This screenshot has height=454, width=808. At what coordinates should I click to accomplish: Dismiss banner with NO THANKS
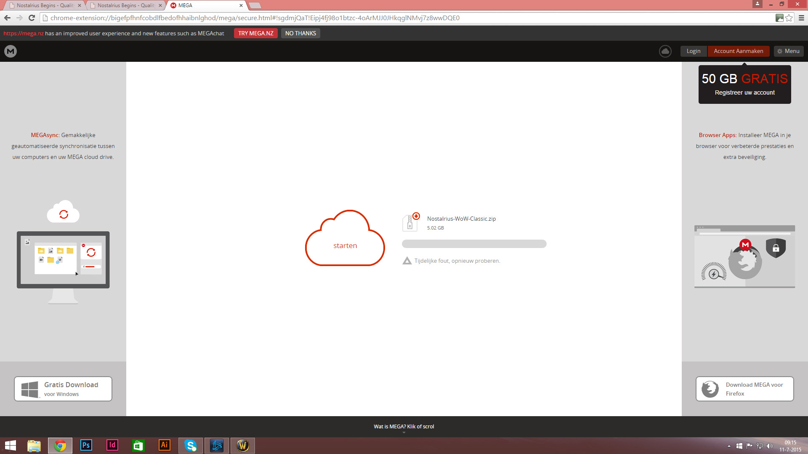tap(300, 33)
